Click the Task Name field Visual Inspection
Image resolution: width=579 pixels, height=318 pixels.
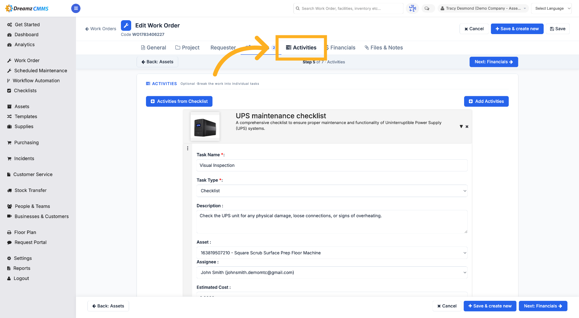pos(332,165)
